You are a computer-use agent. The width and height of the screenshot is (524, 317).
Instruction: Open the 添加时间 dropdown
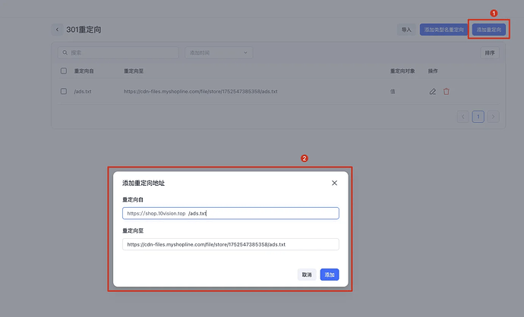[219, 53]
